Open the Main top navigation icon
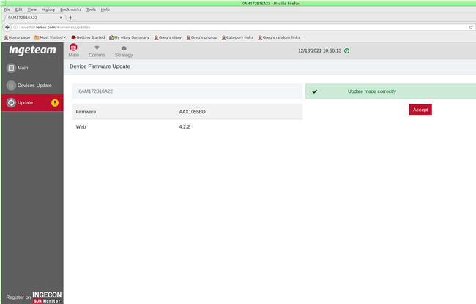This screenshot has height=304, width=476. 74,47
